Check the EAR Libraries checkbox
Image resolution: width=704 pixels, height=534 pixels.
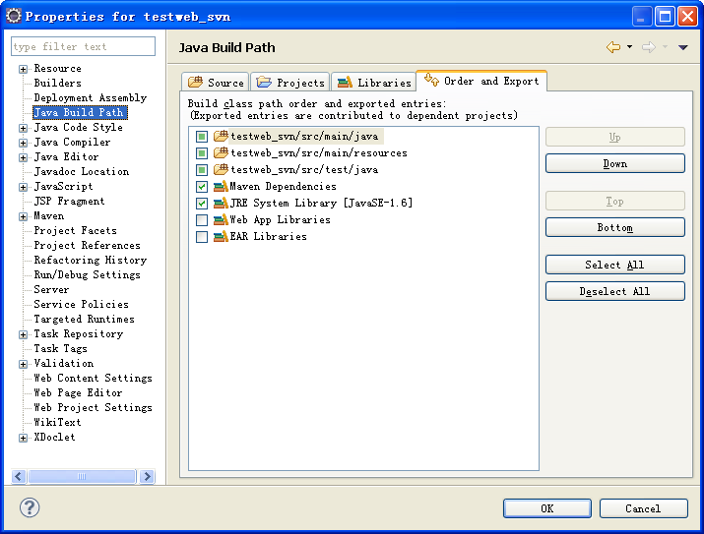pyautogui.click(x=202, y=237)
